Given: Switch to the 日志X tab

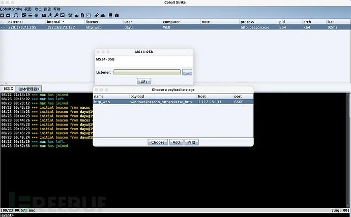Looking at the screenshot, I should click(8, 89).
